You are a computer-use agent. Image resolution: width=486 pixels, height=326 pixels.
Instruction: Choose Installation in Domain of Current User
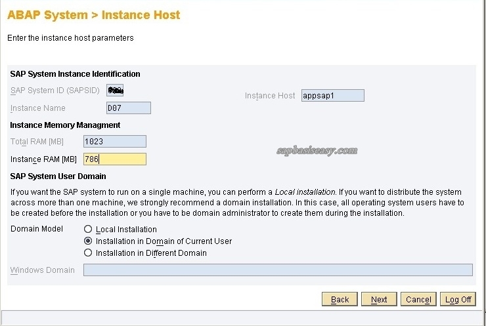click(x=88, y=241)
